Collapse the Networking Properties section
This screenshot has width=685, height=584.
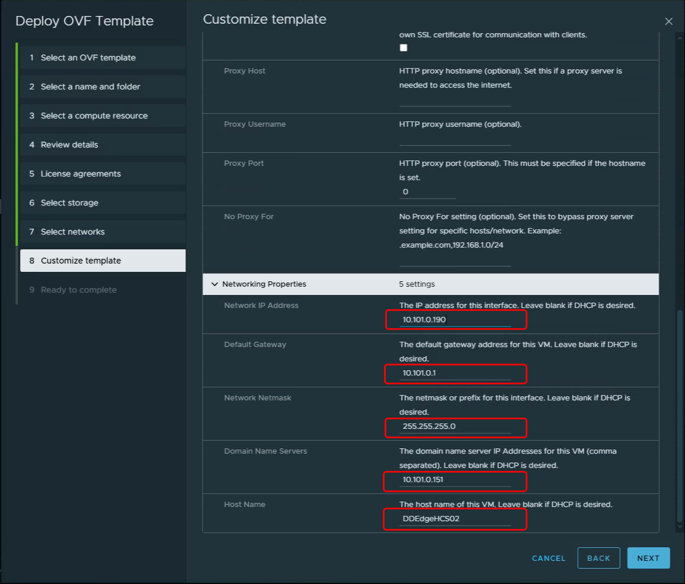215,284
